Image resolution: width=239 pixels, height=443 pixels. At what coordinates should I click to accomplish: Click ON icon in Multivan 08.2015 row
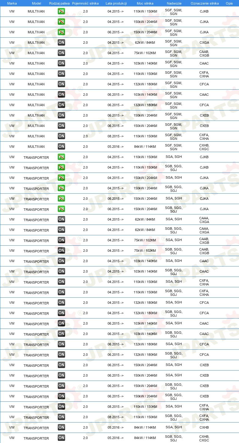tap(61, 136)
